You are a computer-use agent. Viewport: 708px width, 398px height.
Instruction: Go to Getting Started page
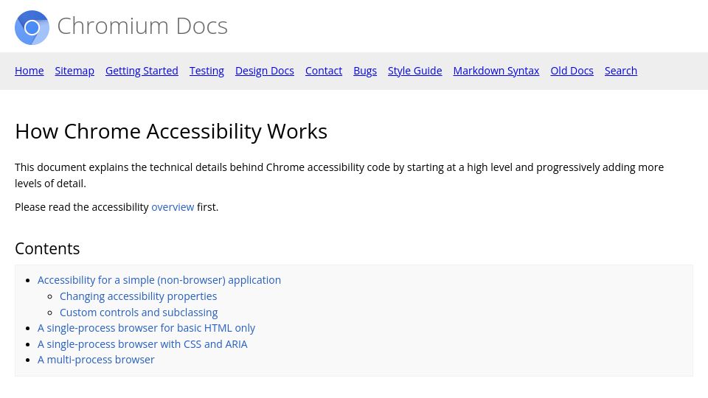[142, 71]
